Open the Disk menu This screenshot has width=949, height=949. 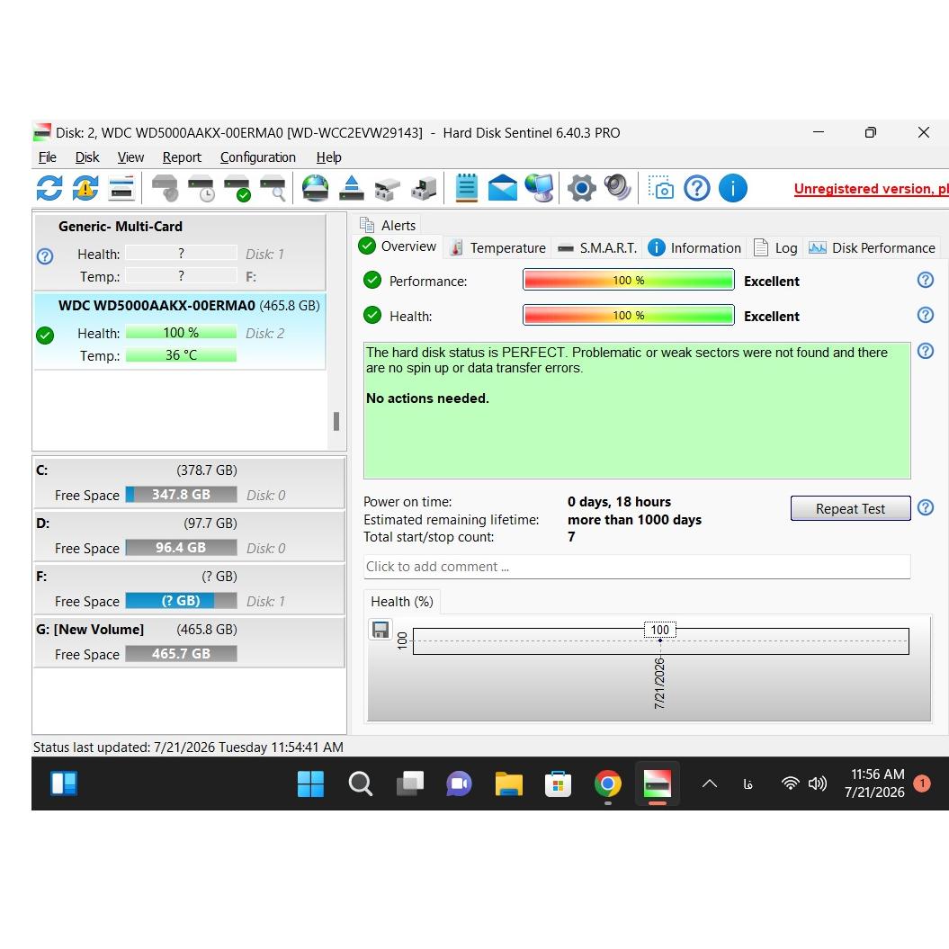87,157
